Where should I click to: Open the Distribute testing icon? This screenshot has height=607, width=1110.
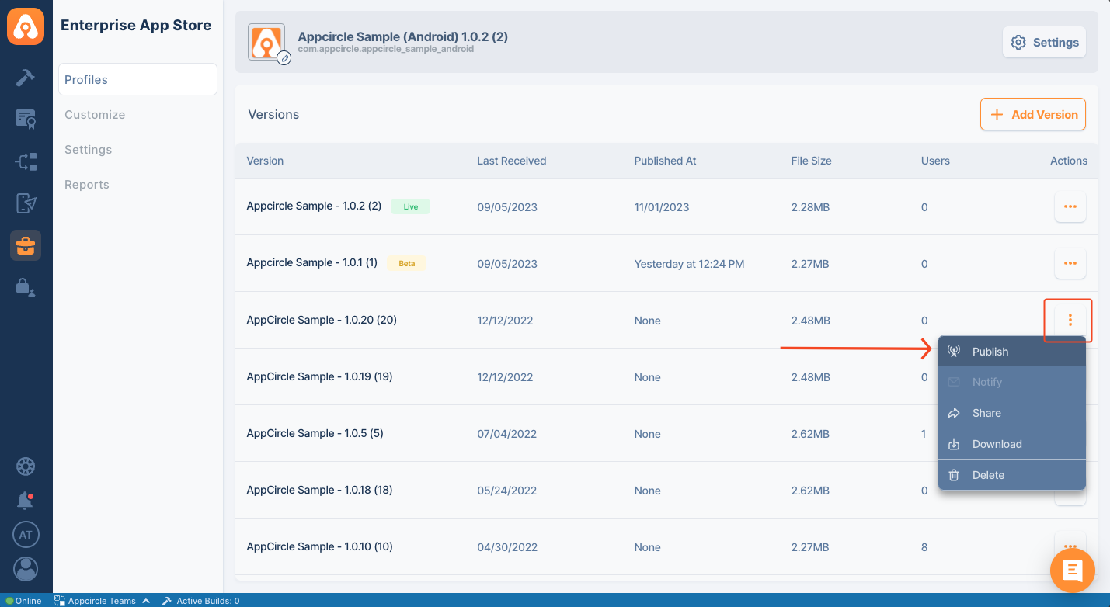tap(26, 203)
